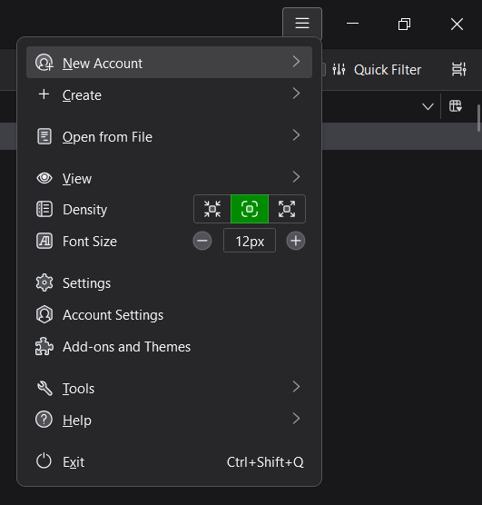Viewport: 482px width, 505px height.
Task: Open the Quick Filter sliders icon
Action: click(x=339, y=70)
